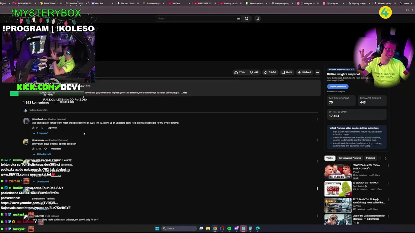Open Calculator from the taskbar
The image size is (415, 233).
pyautogui.click(x=251, y=228)
